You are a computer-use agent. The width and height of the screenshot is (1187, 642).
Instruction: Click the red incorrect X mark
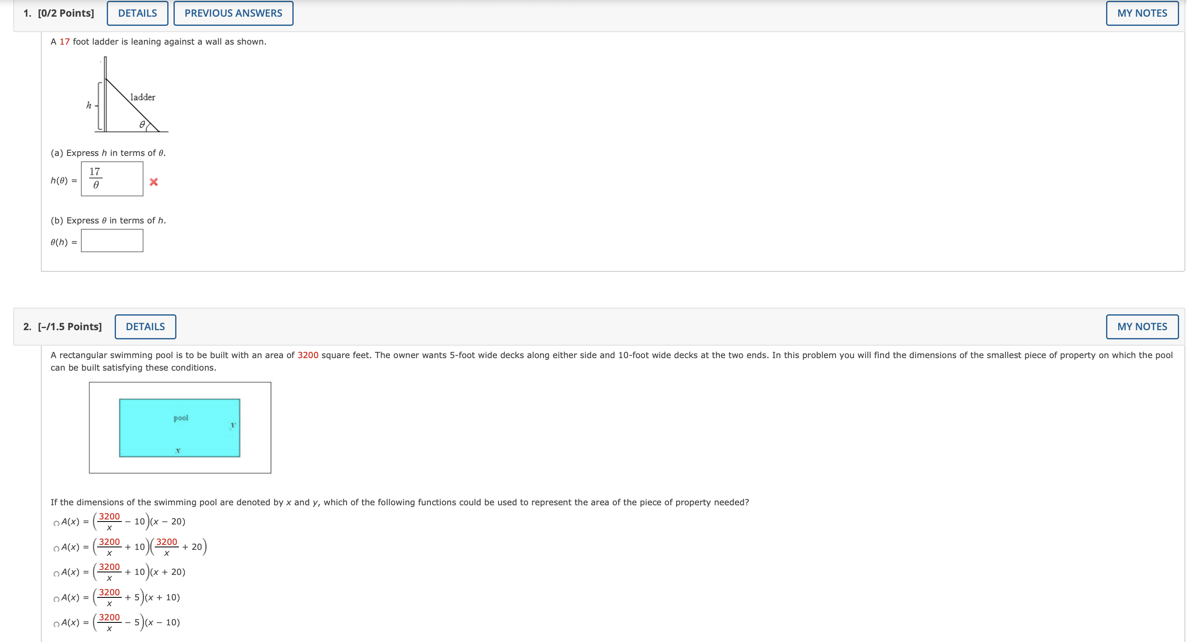point(154,182)
